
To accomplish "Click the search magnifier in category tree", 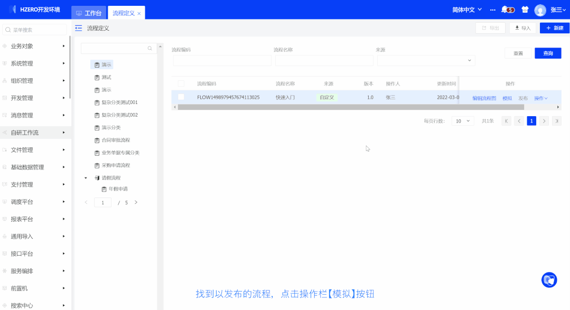I will (x=150, y=49).
